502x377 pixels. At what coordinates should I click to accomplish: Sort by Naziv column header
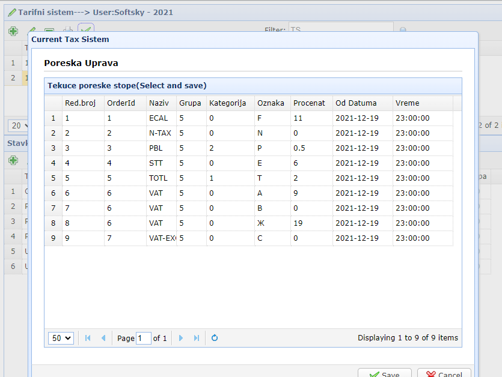click(x=159, y=103)
